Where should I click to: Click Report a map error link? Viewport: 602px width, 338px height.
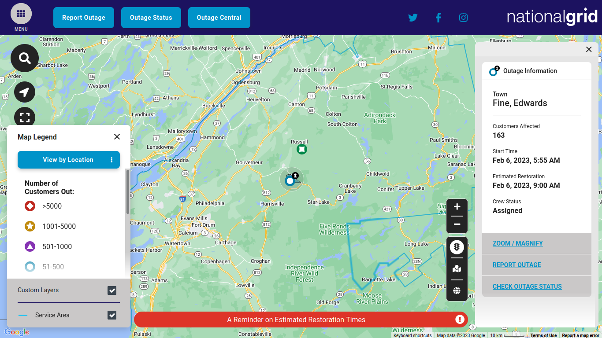click(x=581, y=335)
